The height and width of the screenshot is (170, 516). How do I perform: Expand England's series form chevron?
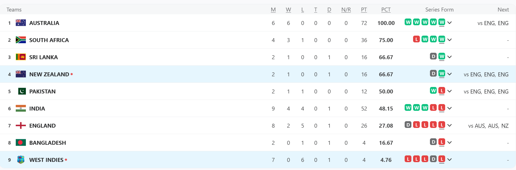pyautogui.click(x=449, y=125)
